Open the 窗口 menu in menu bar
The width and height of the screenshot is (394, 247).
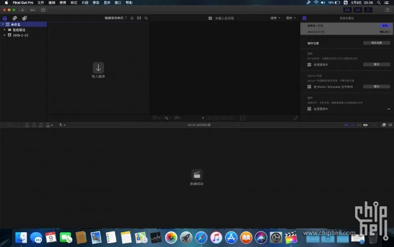117,2
